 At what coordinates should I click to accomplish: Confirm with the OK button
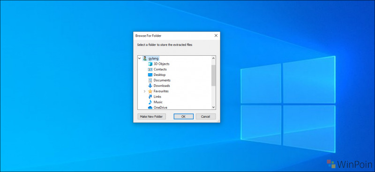point(183,117)
